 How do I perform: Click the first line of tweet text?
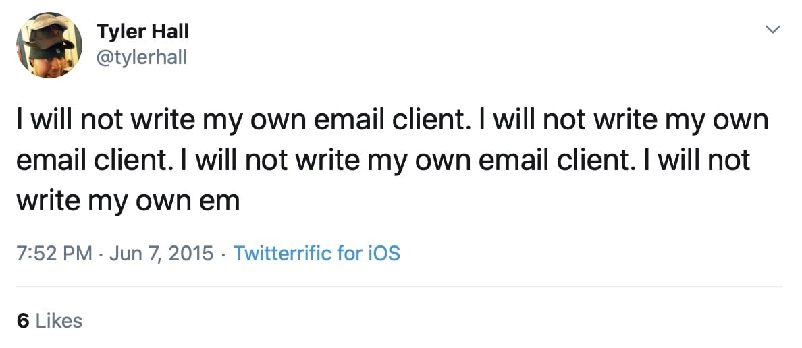click(x=392, y=121)
